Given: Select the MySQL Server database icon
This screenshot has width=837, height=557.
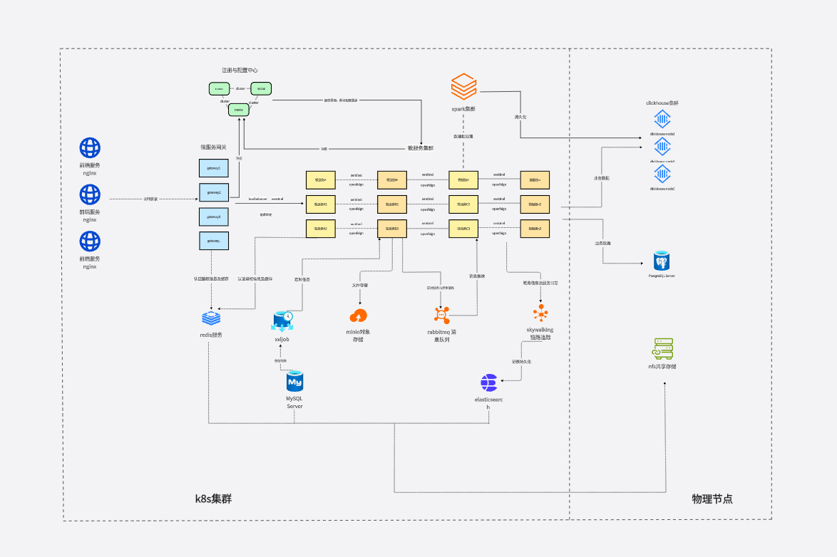Looking at the screenshot, I should (294, 381).
